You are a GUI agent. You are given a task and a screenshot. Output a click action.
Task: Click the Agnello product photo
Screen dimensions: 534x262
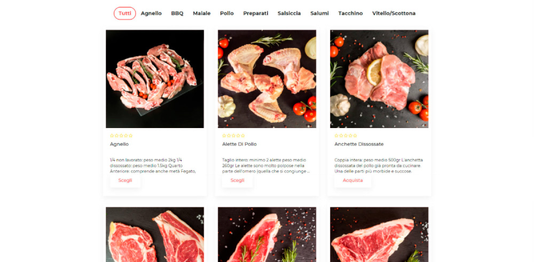click(x=155, y=79)
